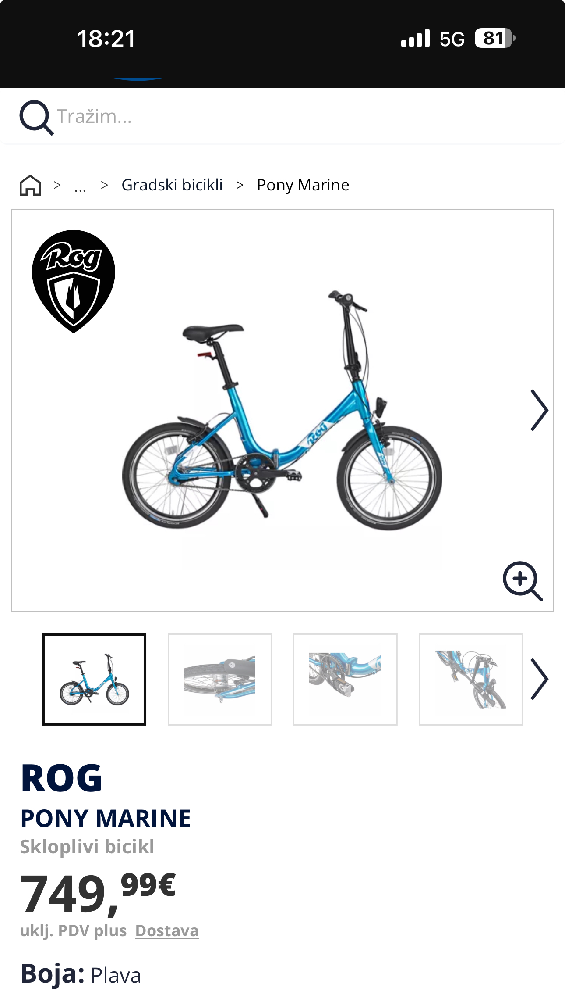
Task: Zoom in on the product image
Action: 523,581
